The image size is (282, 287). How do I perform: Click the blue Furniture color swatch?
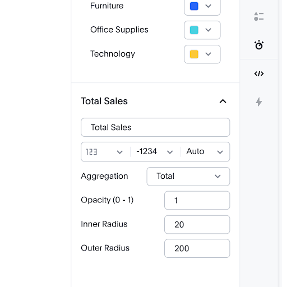[194, 6]
